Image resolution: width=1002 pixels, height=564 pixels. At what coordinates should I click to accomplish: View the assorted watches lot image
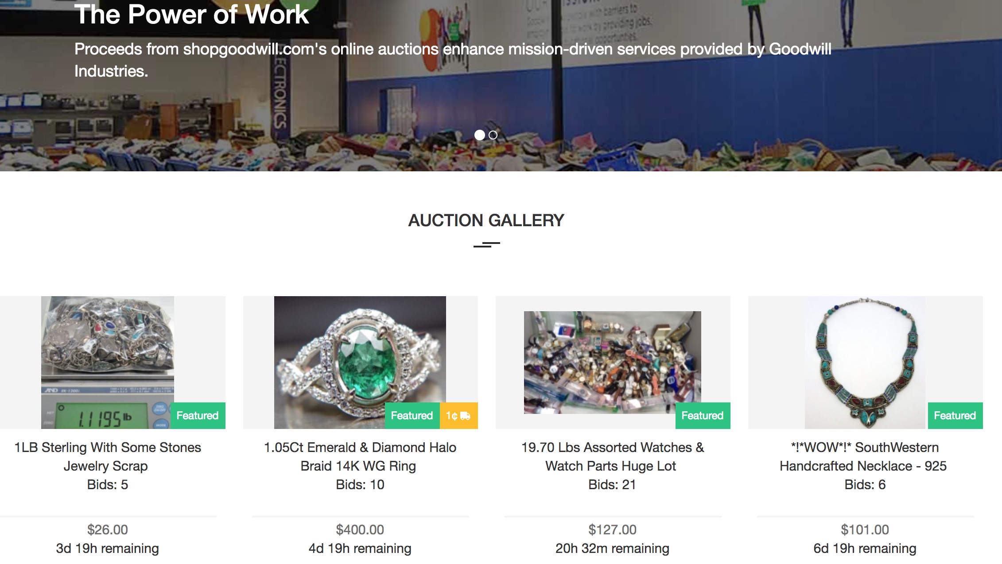click(x=613, y=363)
